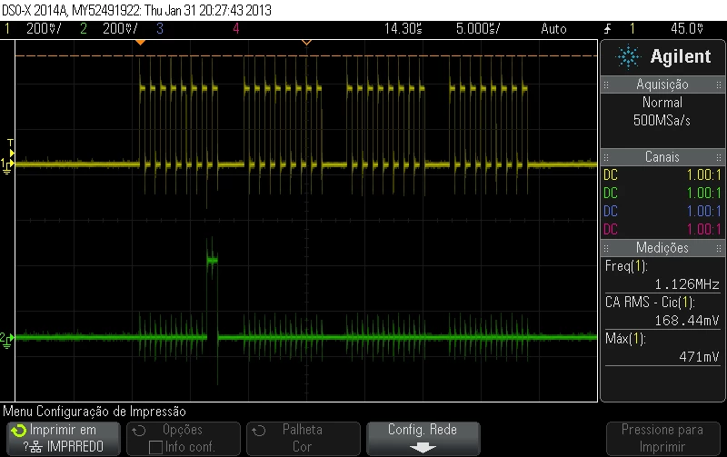This screenshot has width=727, height=457.
Task: Click the T trigger level marker
Action: coord(11,148)
